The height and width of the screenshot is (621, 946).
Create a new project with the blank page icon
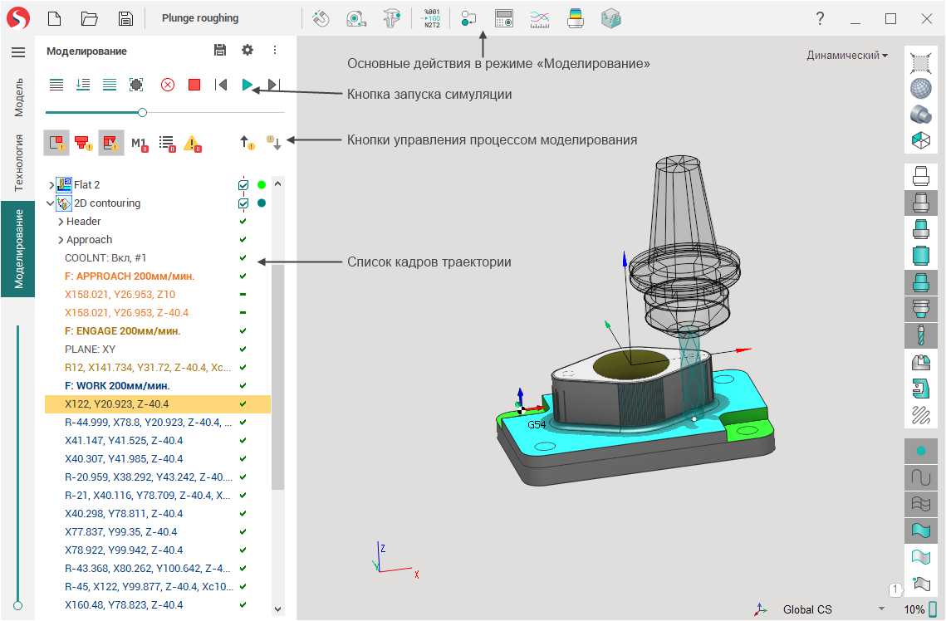tap(54, 18)
